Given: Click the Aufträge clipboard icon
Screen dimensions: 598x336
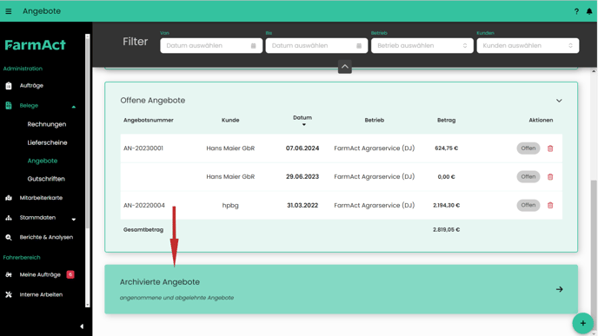Looking at the screenshot, I should coord(9,86).
